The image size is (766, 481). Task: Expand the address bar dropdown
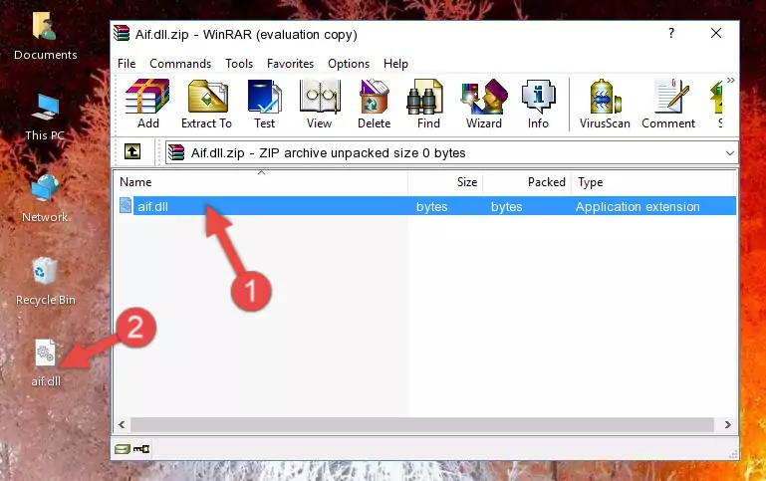click(729, 152)
